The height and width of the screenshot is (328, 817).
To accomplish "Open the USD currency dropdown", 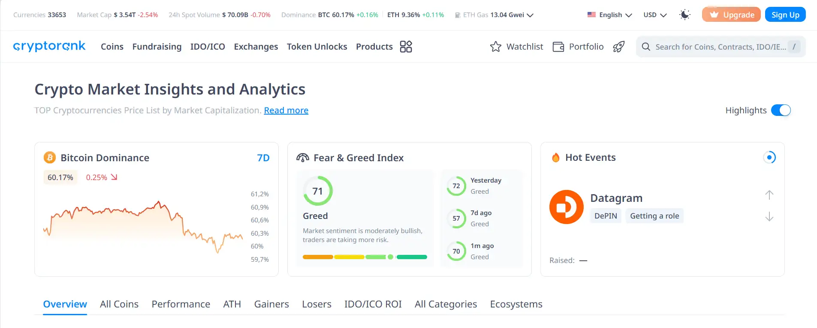I will (x=655, y=15).
